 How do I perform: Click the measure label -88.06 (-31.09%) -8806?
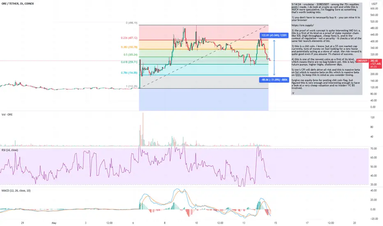pyautogui.click(x=274, y=80)
